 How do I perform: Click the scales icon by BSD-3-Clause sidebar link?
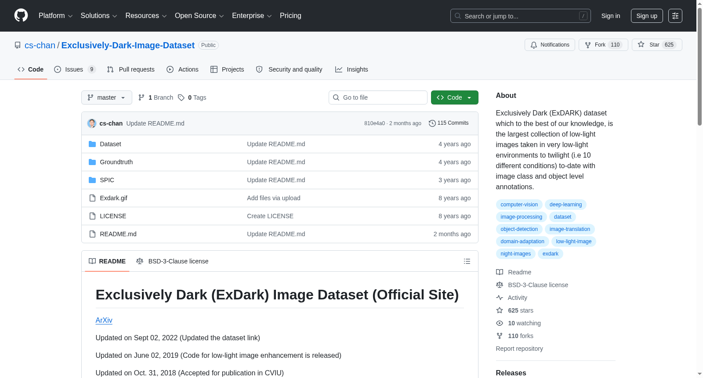tap(500, 285)
